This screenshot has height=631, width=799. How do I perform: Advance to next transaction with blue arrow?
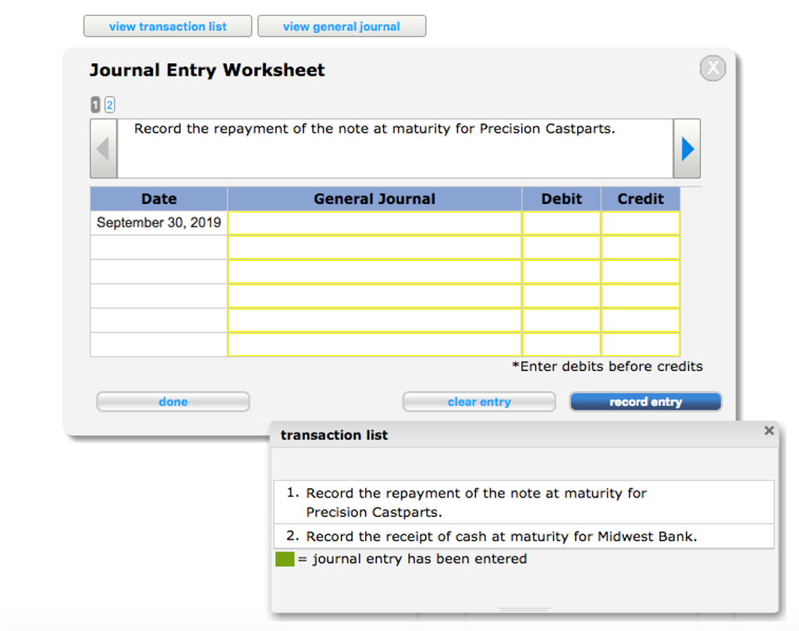[687, 148]
